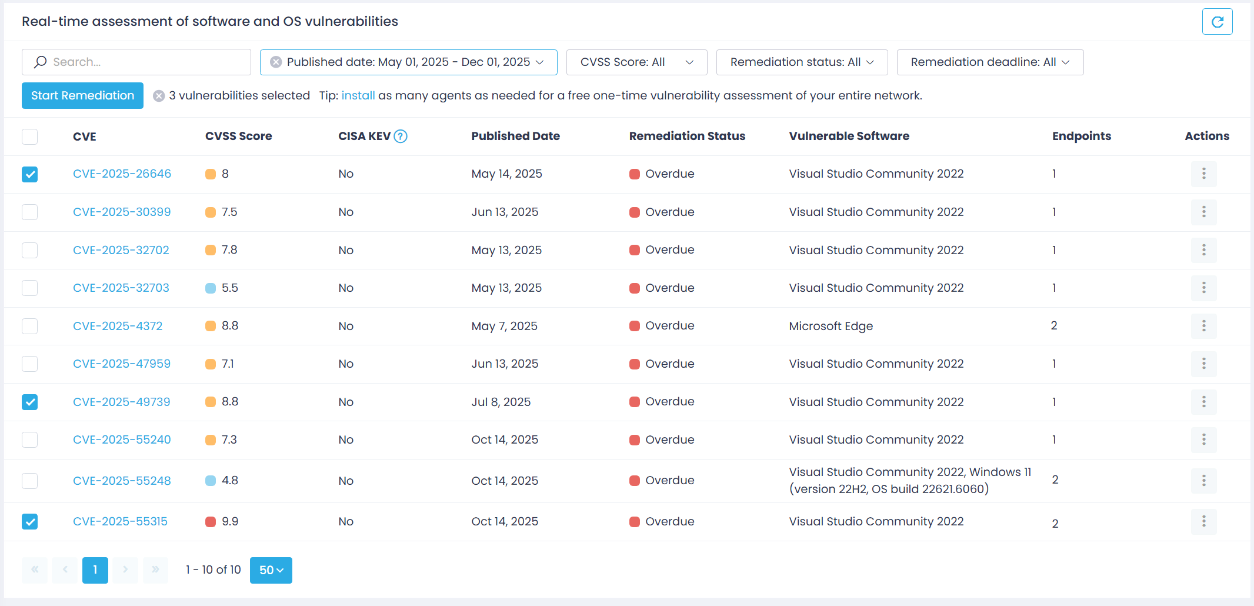
Task: Click the CISA KEV help icon
Action: coord(401,136)
